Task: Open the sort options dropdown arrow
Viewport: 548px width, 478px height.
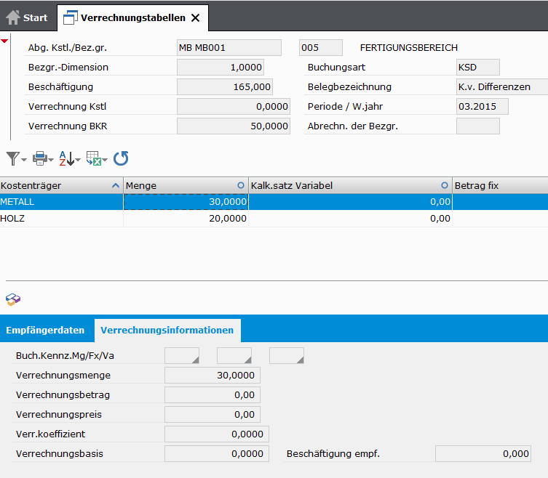Action: tap(78, 160)
